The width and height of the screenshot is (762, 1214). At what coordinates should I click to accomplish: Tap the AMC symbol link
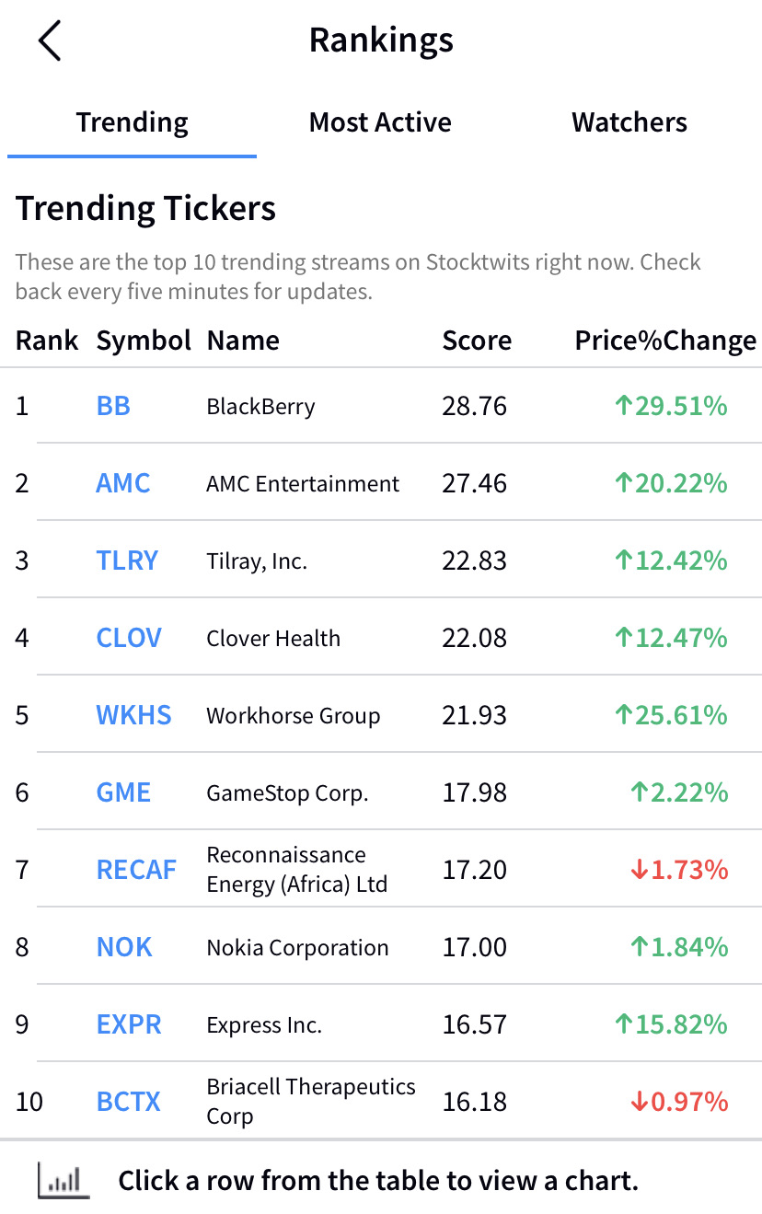coord(122,483)
